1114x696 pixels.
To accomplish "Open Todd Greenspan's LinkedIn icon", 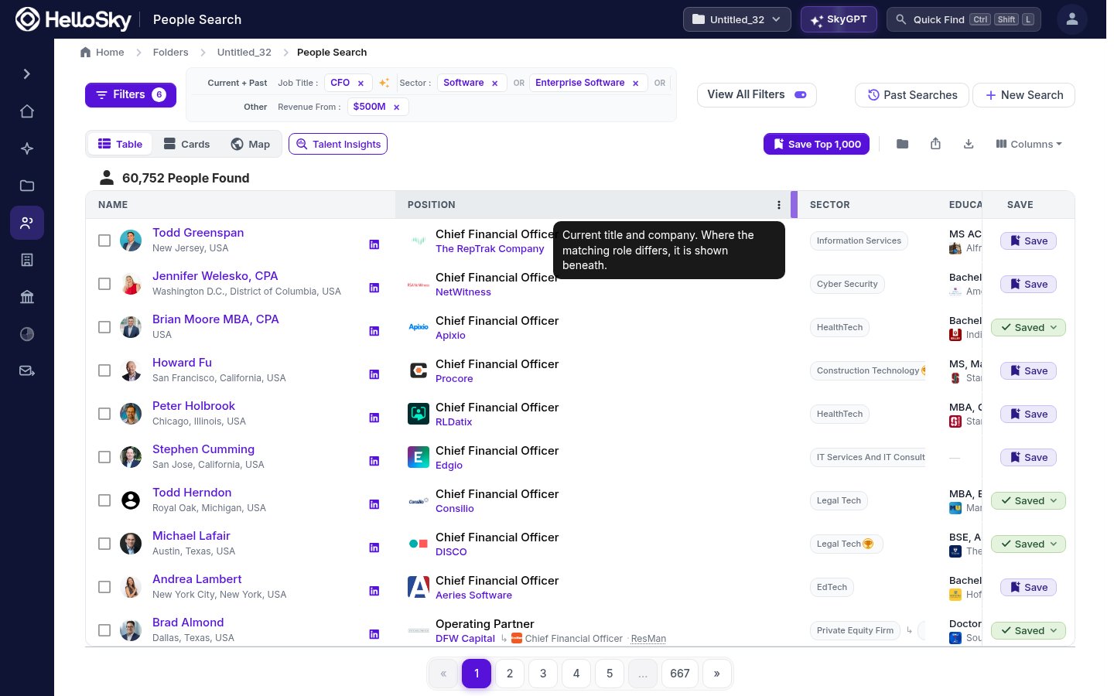I will [374, 244].
